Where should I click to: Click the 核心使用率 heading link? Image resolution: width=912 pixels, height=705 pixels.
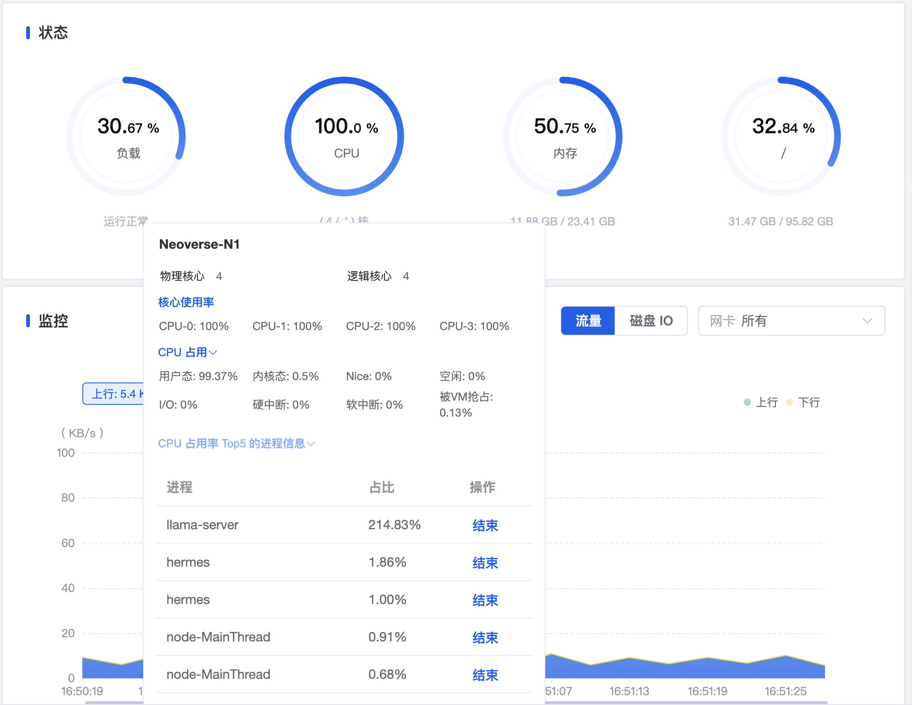(x=186, y=302)
